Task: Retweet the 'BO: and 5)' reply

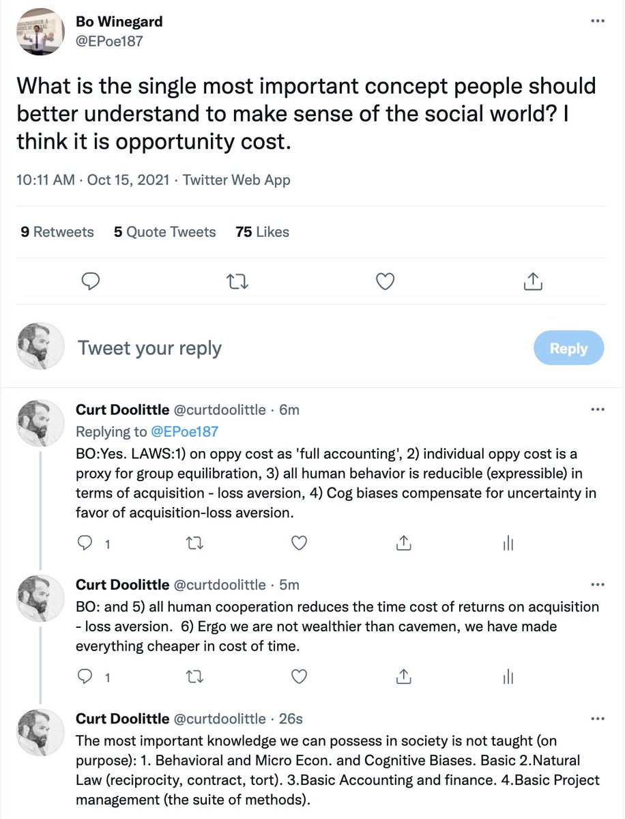Action: (x=192, y=676)
